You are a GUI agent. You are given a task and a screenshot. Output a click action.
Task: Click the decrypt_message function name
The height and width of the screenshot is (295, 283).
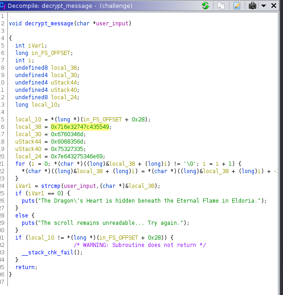tap(49, 24)
